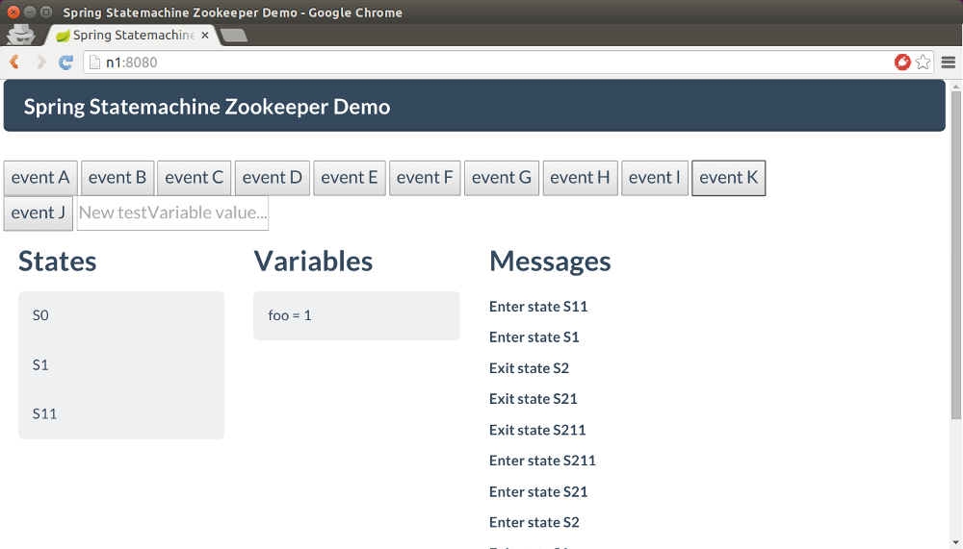Send event I
The height and width of the screenshot is (549, 963).
point(655,178)
